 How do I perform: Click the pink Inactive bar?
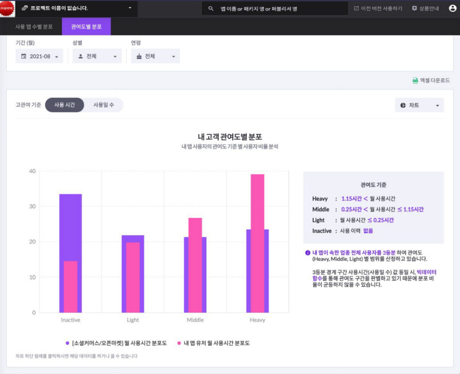70,287
